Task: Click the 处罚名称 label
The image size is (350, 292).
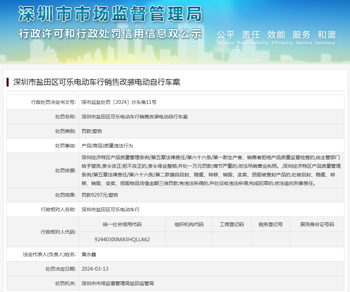Action: tap(66, 117)
